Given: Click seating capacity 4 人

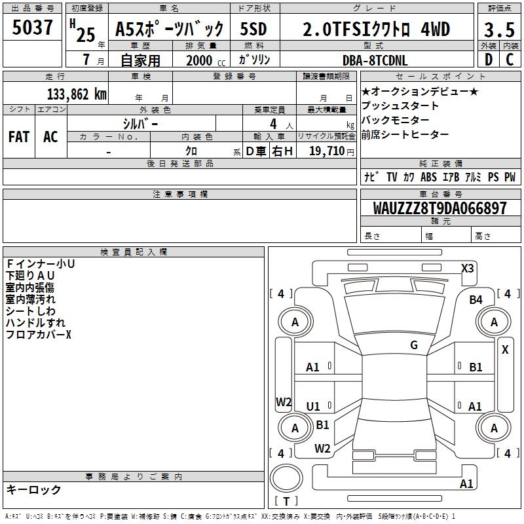Looking at the screenshot, I should coord(282,124).
